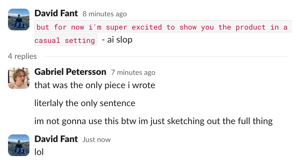Click the '8 minutes ago' timestamp
This screenshot has width=298, height=167.
(x=105, y=14)
